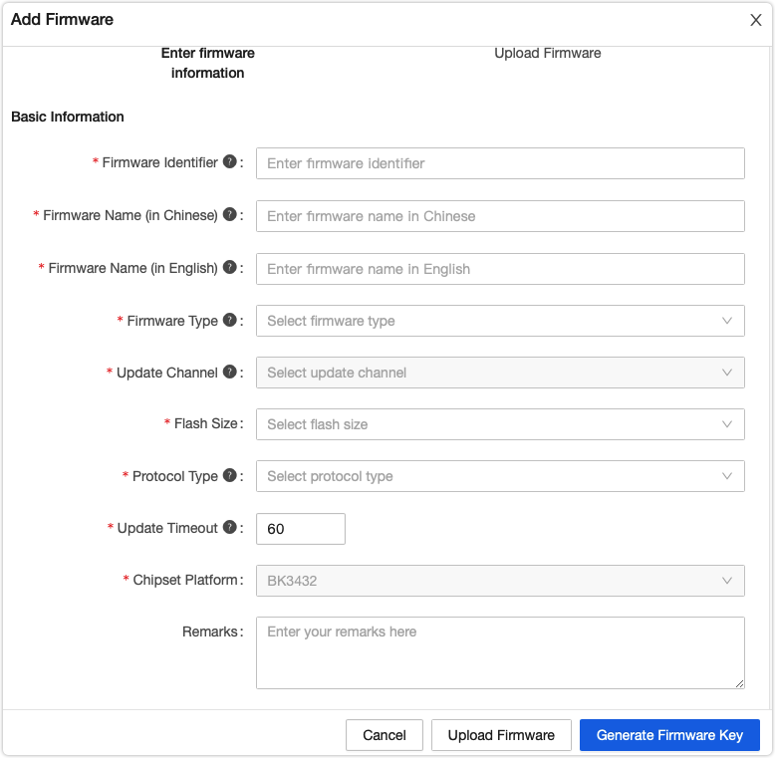Click the Generate Firmware Key button
Image resolution: width=775 pixels, height=758 pixels.
(669, 735)
